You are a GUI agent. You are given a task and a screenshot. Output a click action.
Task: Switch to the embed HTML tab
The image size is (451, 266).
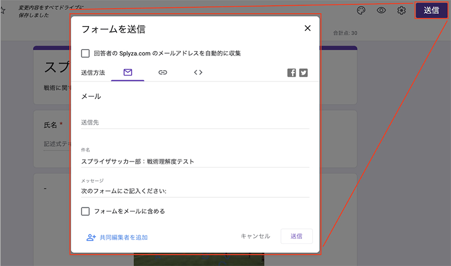click(198, 73)
